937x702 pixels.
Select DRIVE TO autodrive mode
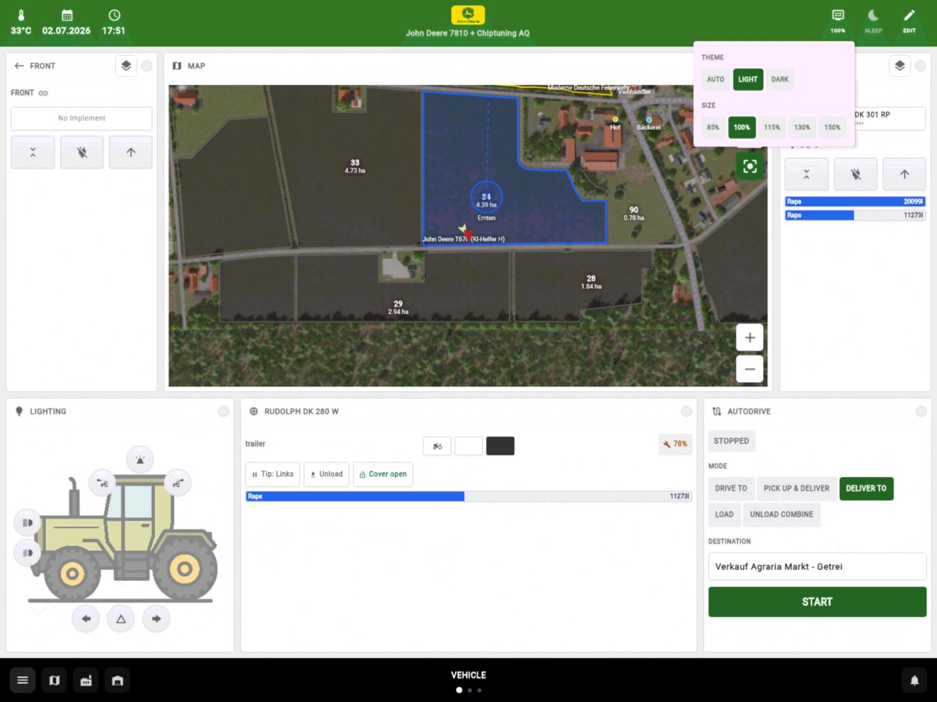click(731, 489)
